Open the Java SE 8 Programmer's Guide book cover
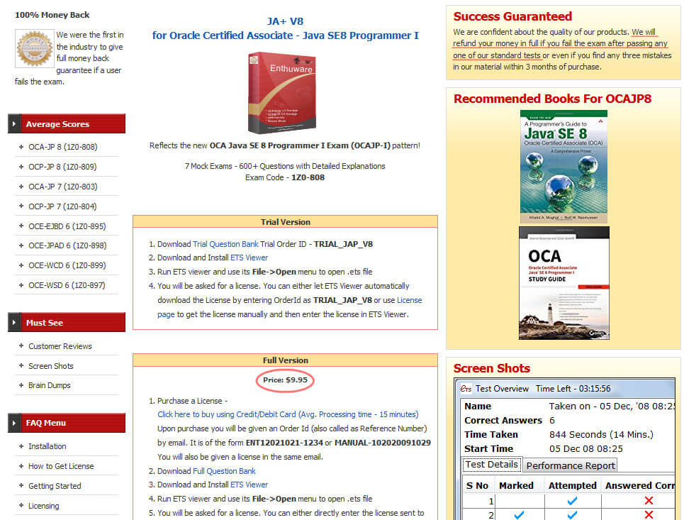The image size is (684, 520). [564, 166]
